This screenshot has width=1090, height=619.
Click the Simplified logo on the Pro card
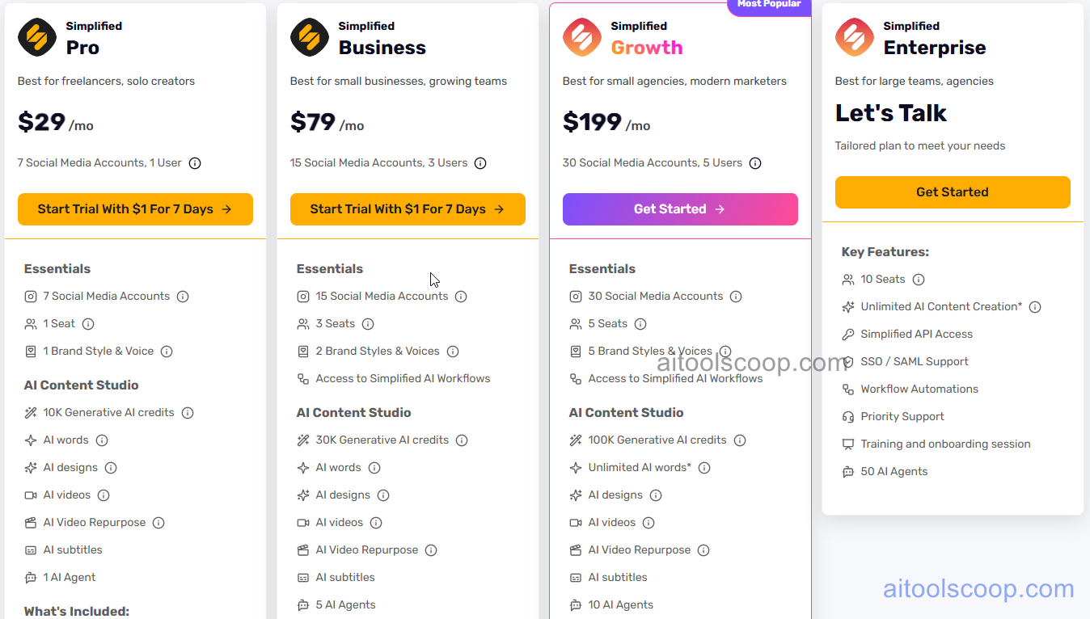pos(35,36)
